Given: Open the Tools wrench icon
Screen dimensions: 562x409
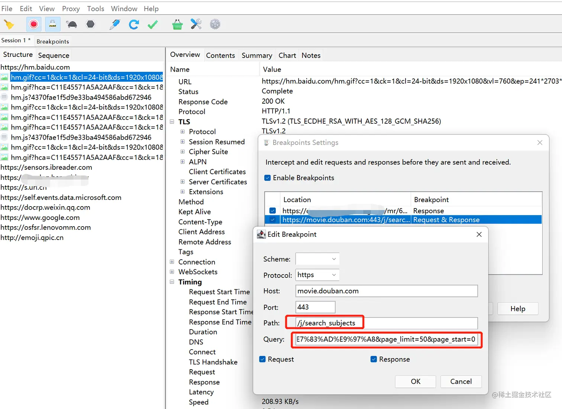Looking at the screenshot, I should click(x=196, y=25).
